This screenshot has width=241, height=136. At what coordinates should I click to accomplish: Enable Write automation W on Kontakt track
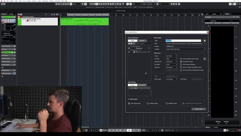click(35, 21)
